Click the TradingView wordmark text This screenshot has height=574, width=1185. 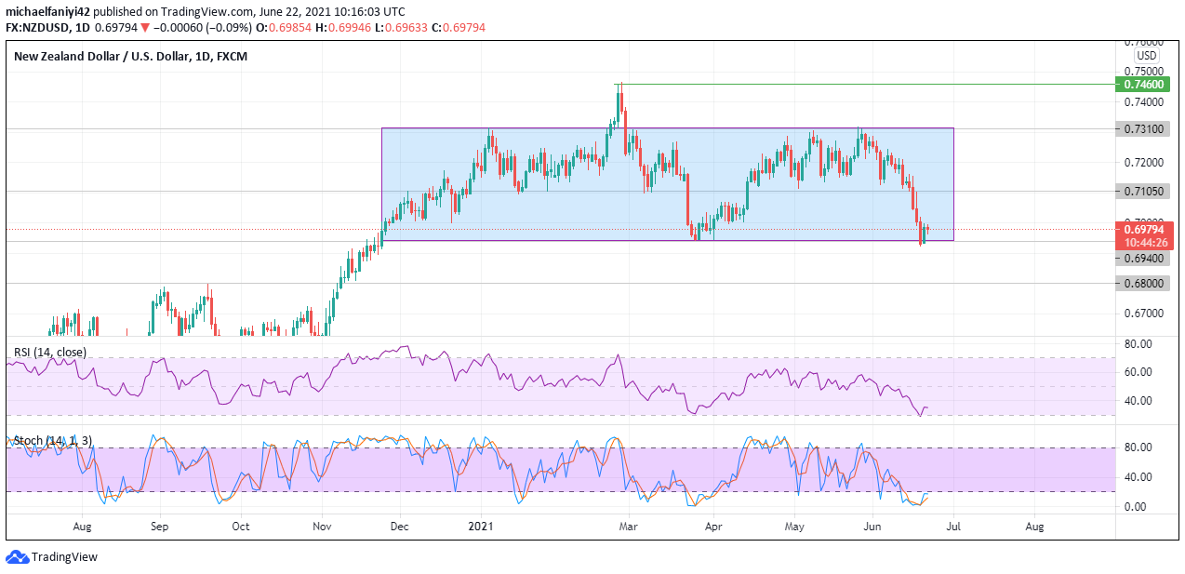(x=64, y=557)
